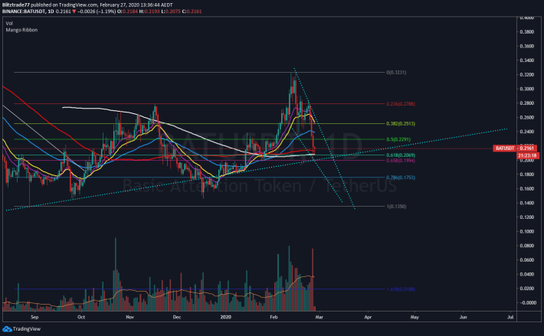This screenshot has width=544, height=336.
Task: Click 0.3200 on the price axis
Action: pyautogui.click(x=526, y=74)
